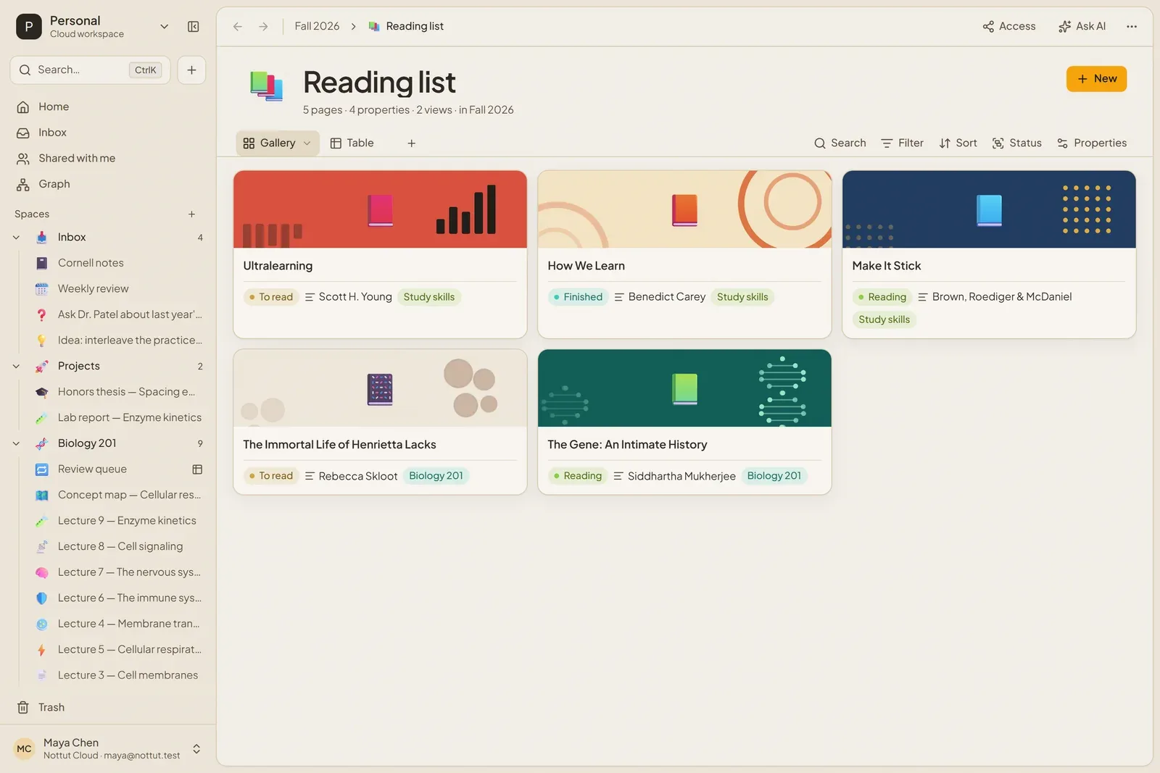This screenshot has height=773, width=1160.
Task: Open the three-dot more options menu
Action: tap(1131, 27)
